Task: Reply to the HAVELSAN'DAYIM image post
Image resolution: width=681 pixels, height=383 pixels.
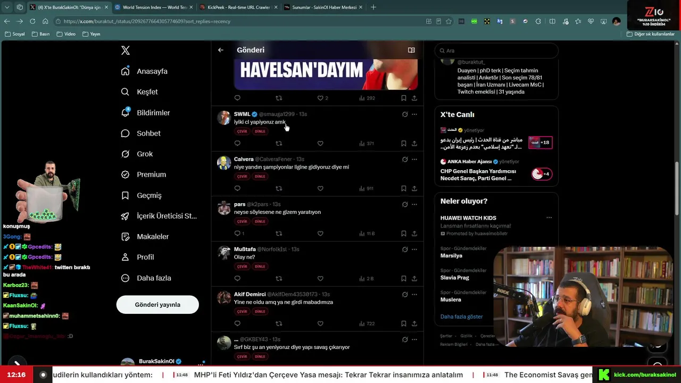Action: 237,98
